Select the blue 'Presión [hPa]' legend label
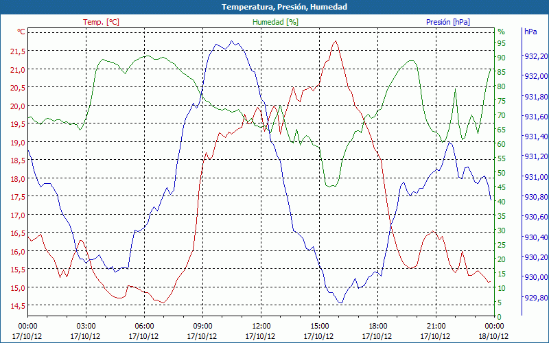The image size is (549, 343). pos(448,22)
